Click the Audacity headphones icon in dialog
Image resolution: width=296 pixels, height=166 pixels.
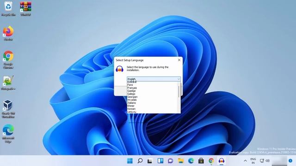119,69
